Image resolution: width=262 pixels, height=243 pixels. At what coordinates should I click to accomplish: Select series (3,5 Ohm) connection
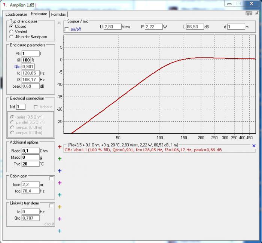pyautogui.click(x=12, y=117)
